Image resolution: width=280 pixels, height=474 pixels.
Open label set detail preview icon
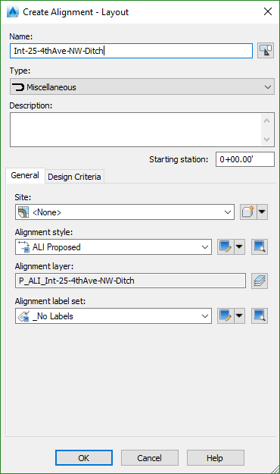pos(260,316)
